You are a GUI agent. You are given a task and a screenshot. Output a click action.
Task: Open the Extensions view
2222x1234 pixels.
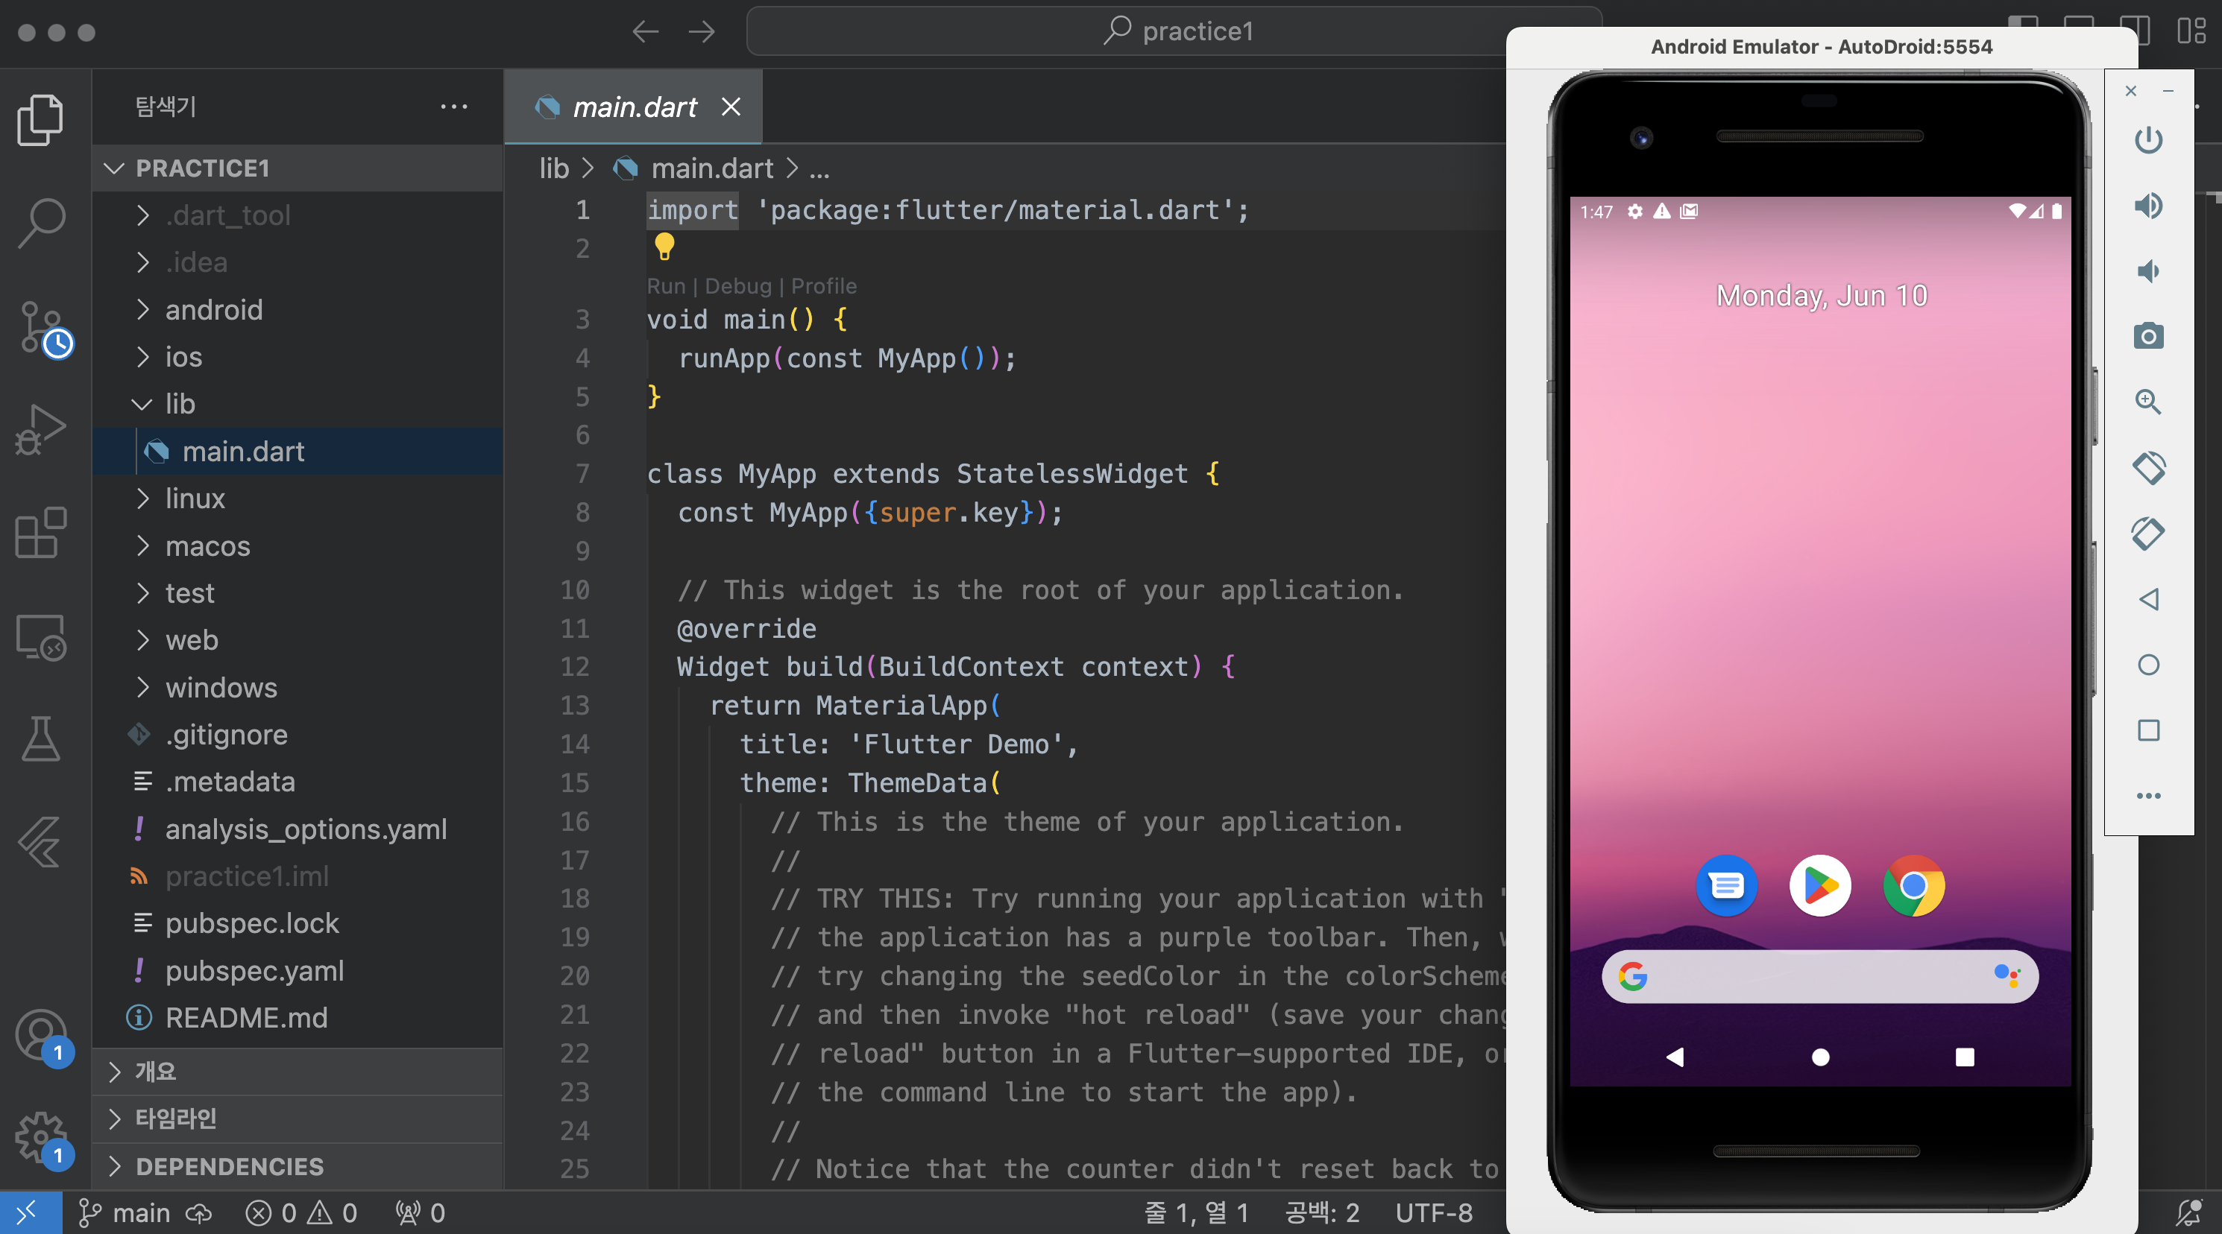(40, 532)
